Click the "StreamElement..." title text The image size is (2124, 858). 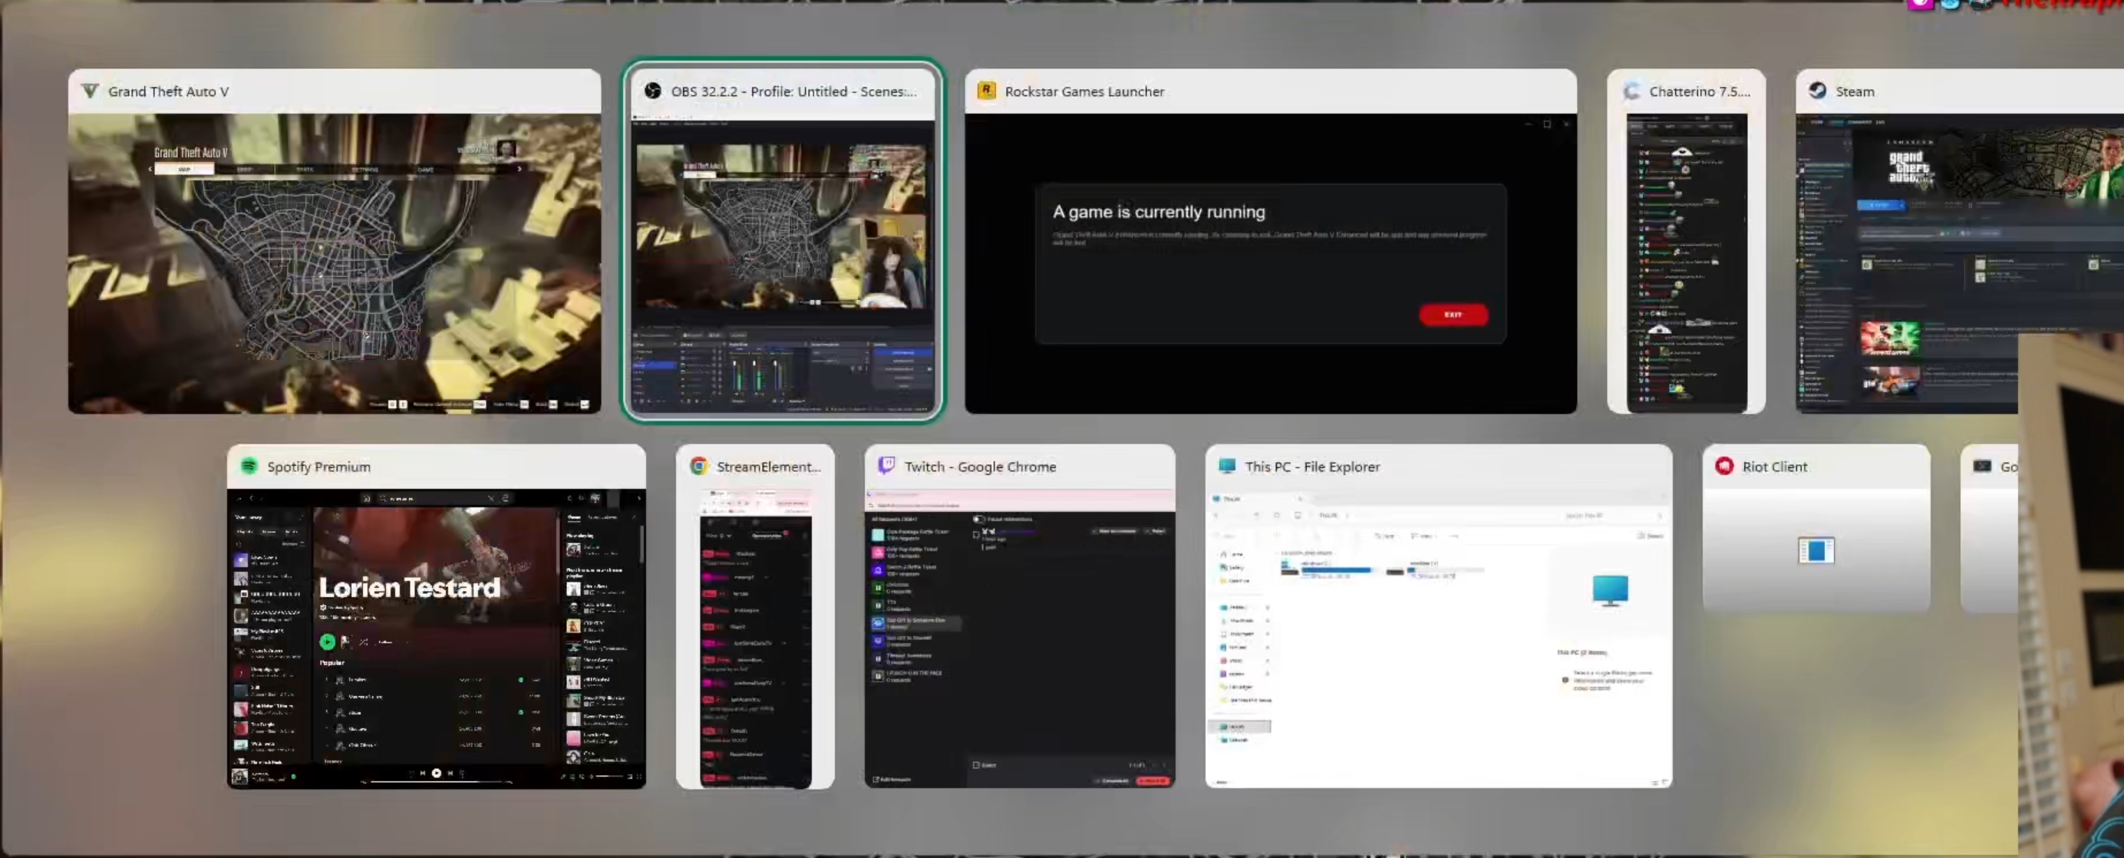[768, 467]
